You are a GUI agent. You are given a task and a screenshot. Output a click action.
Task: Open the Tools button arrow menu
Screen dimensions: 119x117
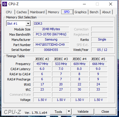(x=69, y=111)
